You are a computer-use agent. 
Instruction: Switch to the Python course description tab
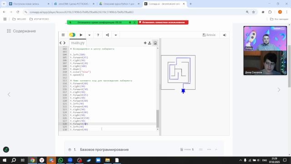click(x=119, y=4)
